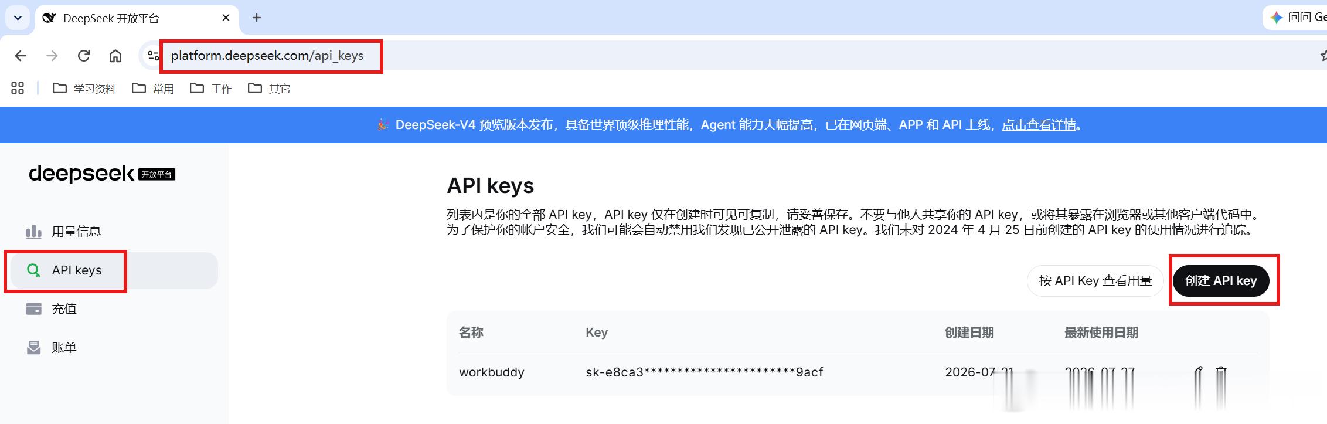Open a new browser tab

(x=257, y=18)
